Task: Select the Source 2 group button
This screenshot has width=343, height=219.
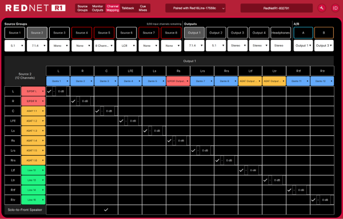Action: coord(37,33)
